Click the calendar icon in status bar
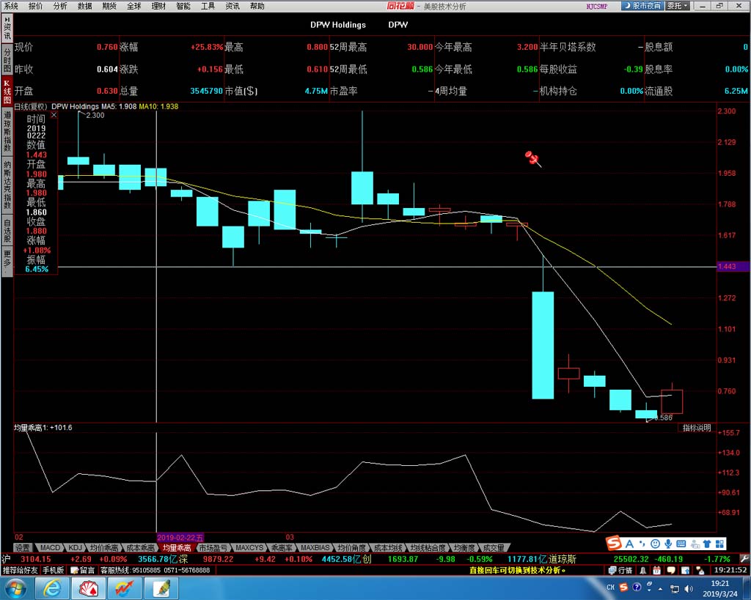Image resolution: width=751 pixels, height=600 pixels. (x=656, y=571)
